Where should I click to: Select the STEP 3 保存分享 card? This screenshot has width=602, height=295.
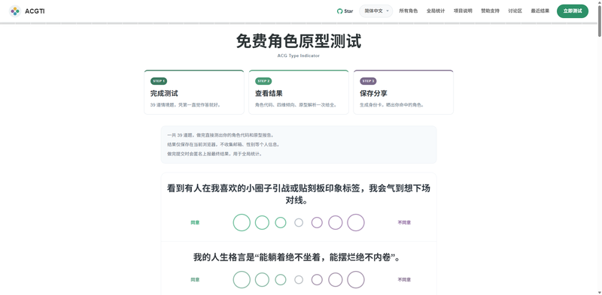[403, 92]
